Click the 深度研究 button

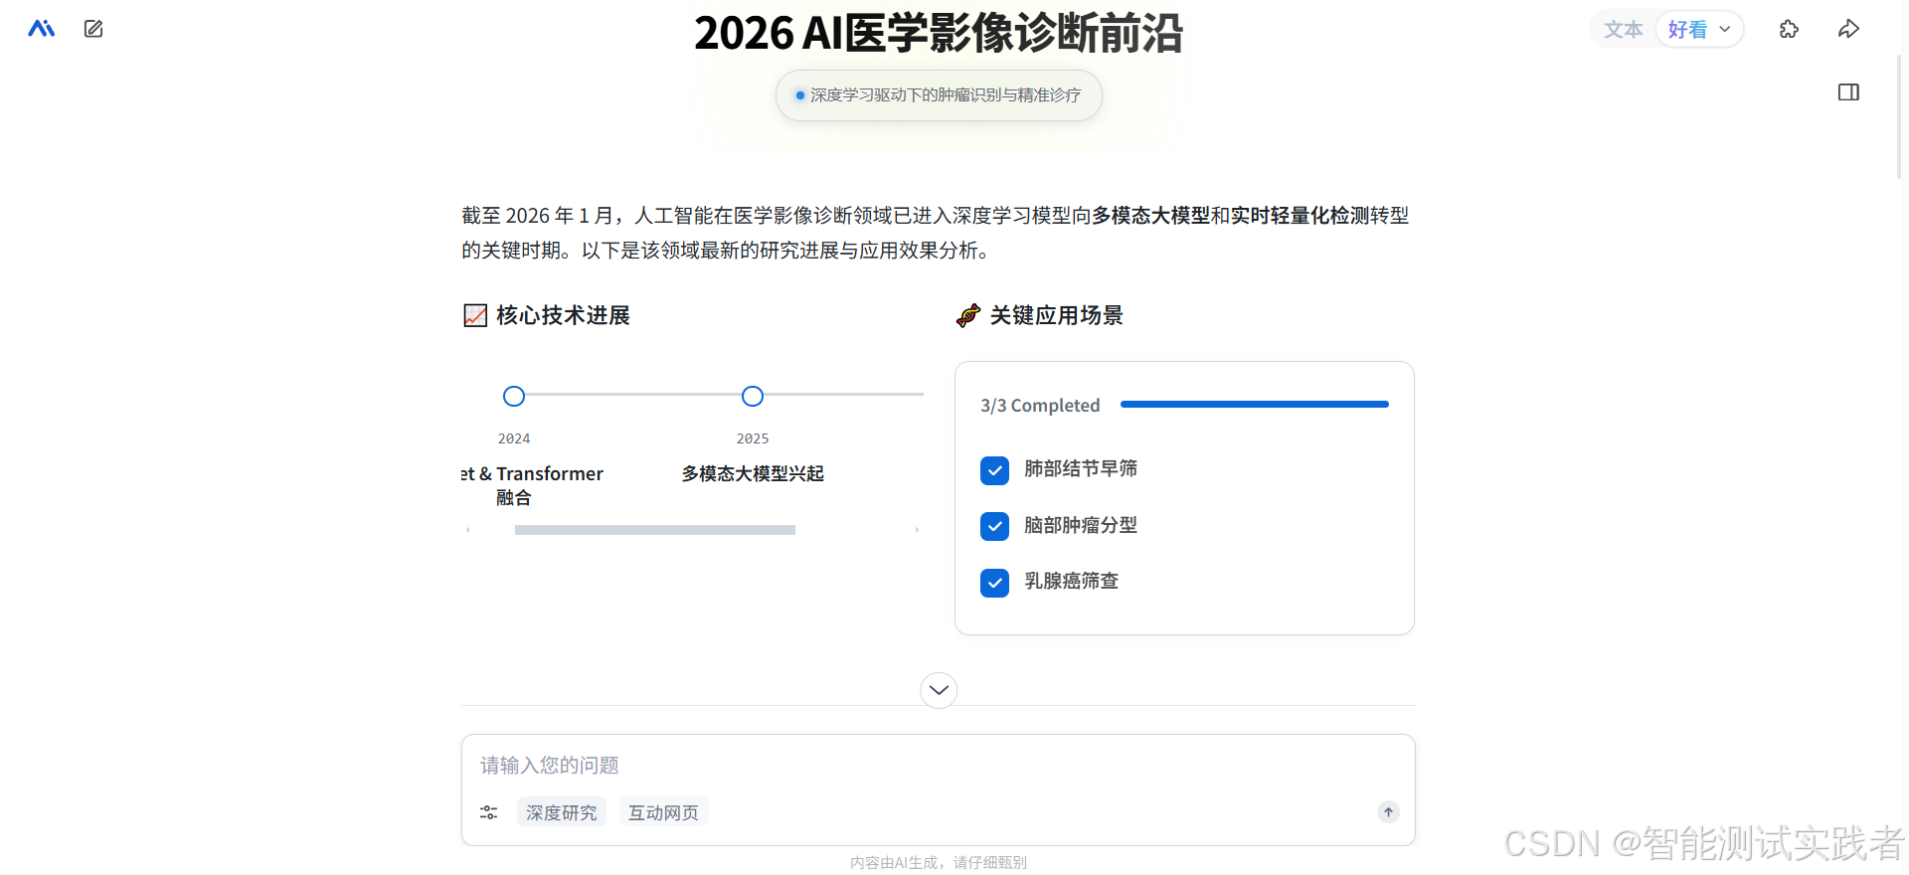[x=561, y=812]
